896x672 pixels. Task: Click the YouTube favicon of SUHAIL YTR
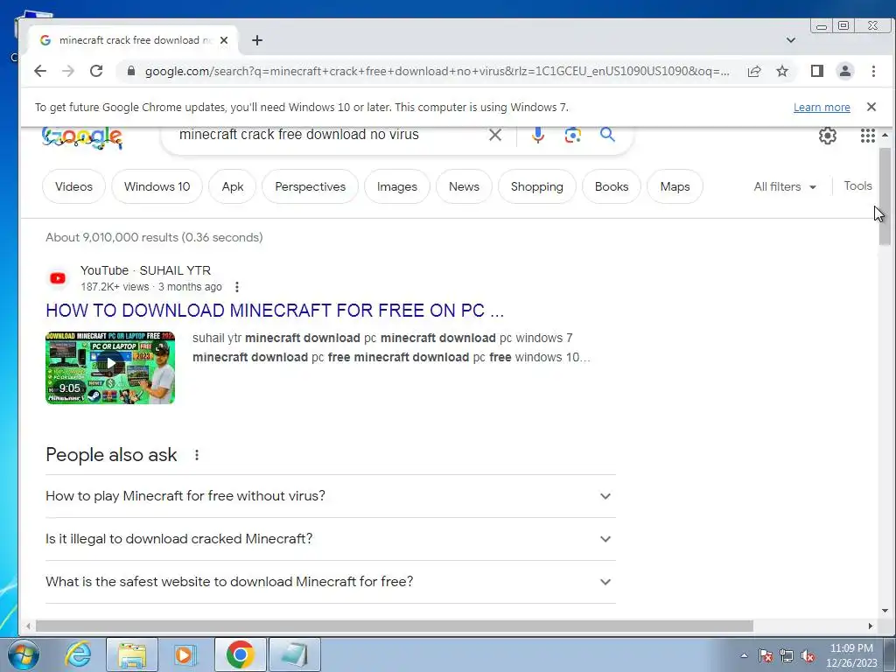pyautogui.click(x=58, y=278)
